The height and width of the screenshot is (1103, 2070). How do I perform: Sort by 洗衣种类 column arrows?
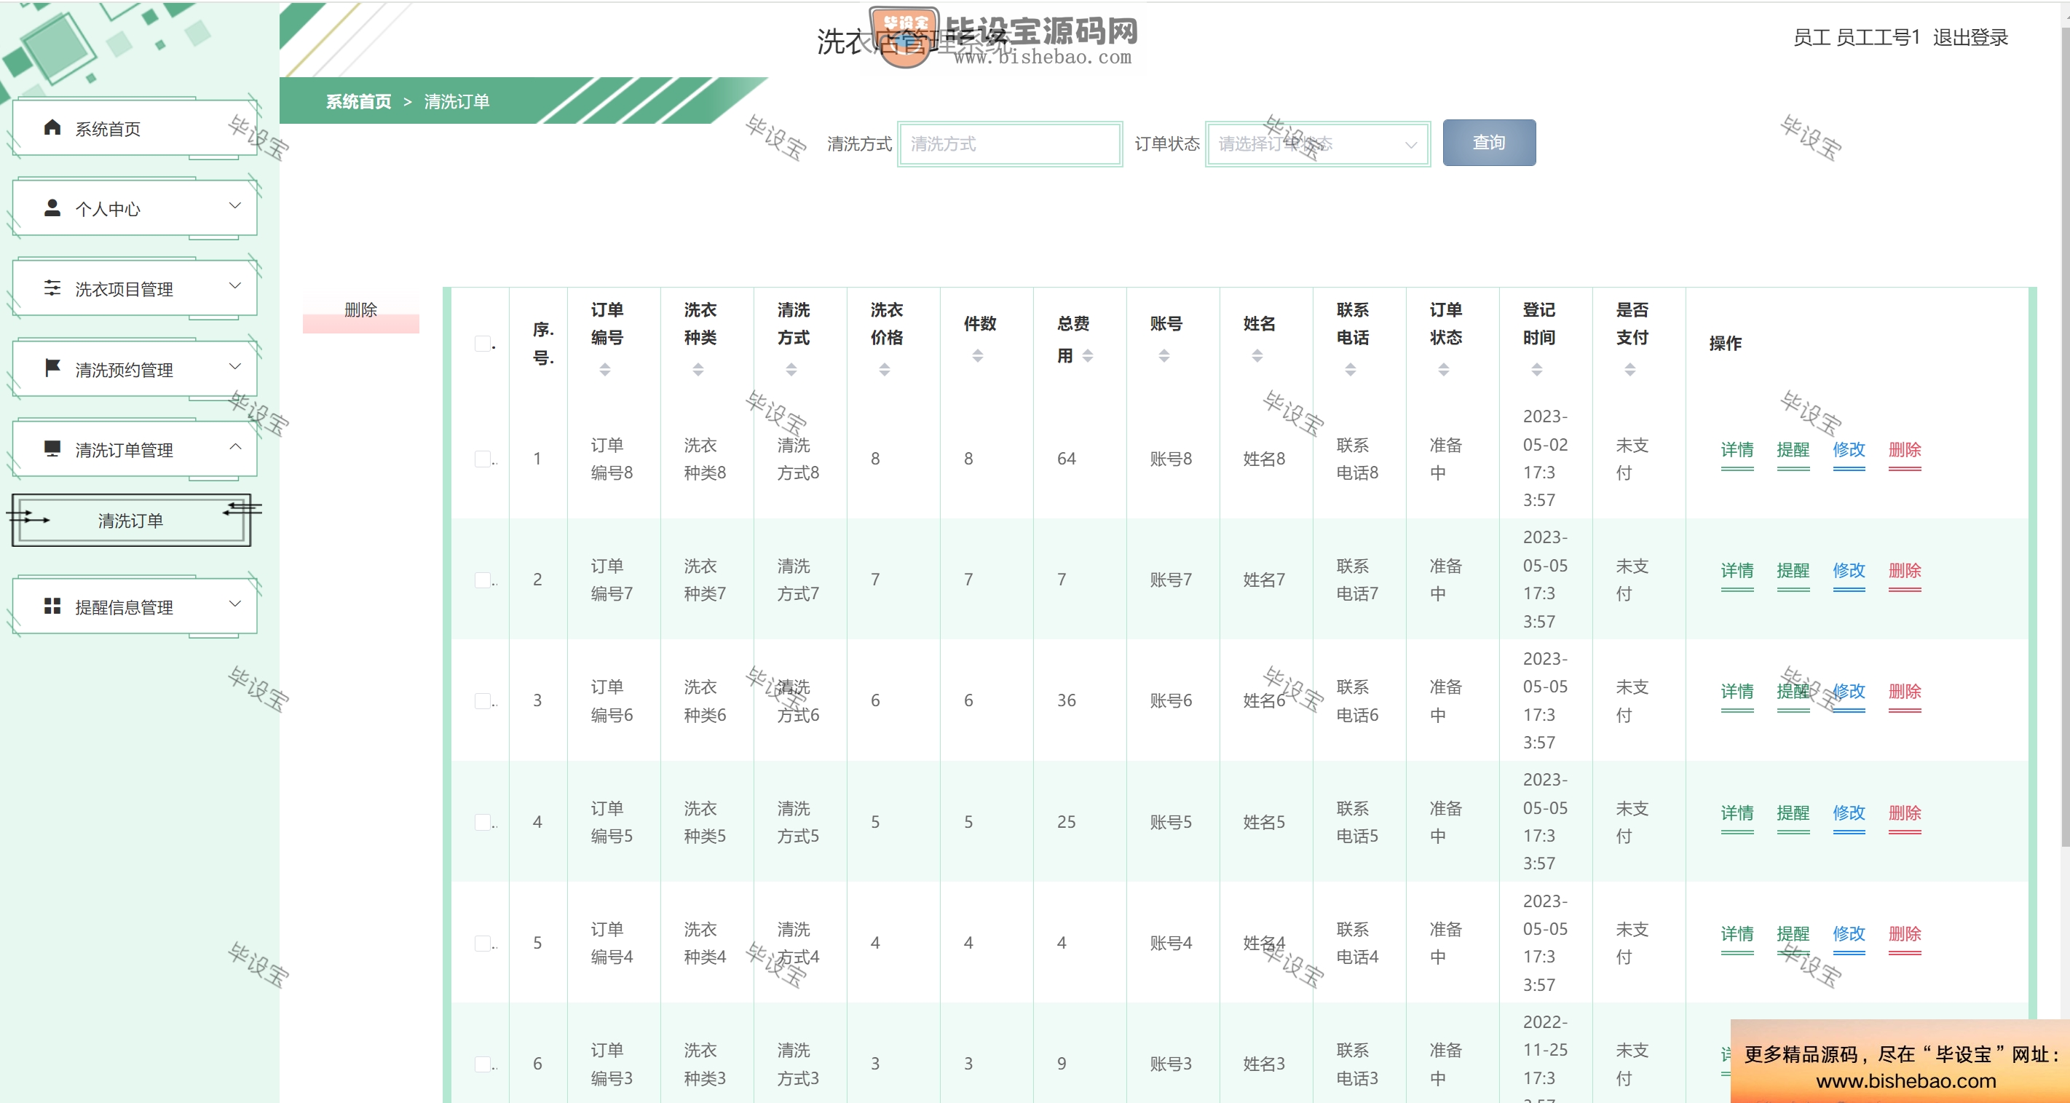[698, 370]
